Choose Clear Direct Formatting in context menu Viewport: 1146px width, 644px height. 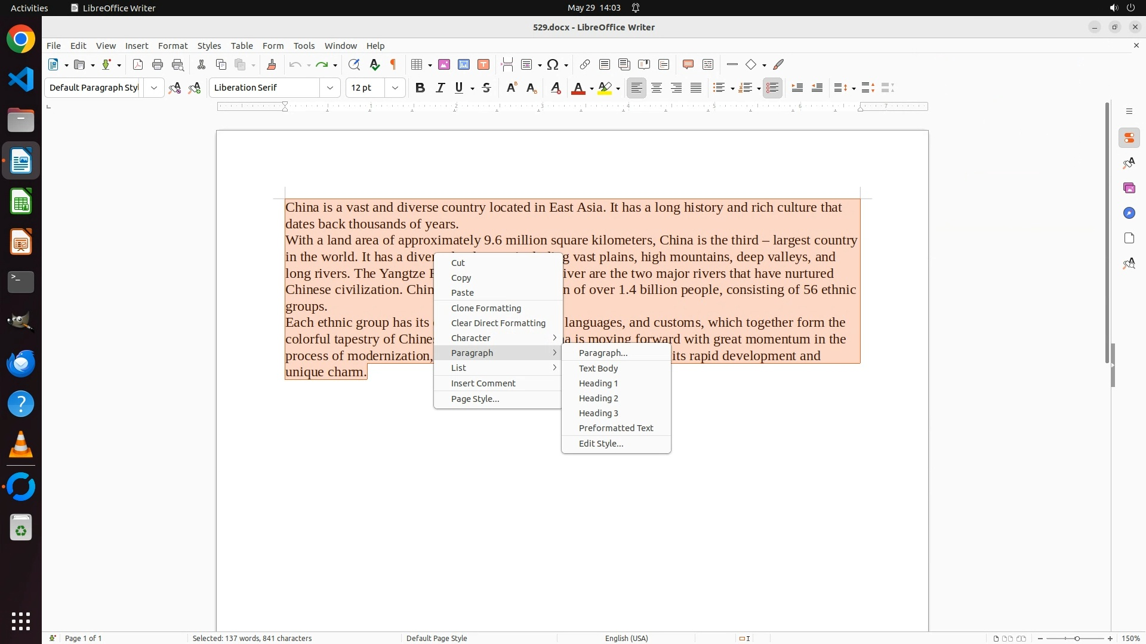click(x=498, y=323)
